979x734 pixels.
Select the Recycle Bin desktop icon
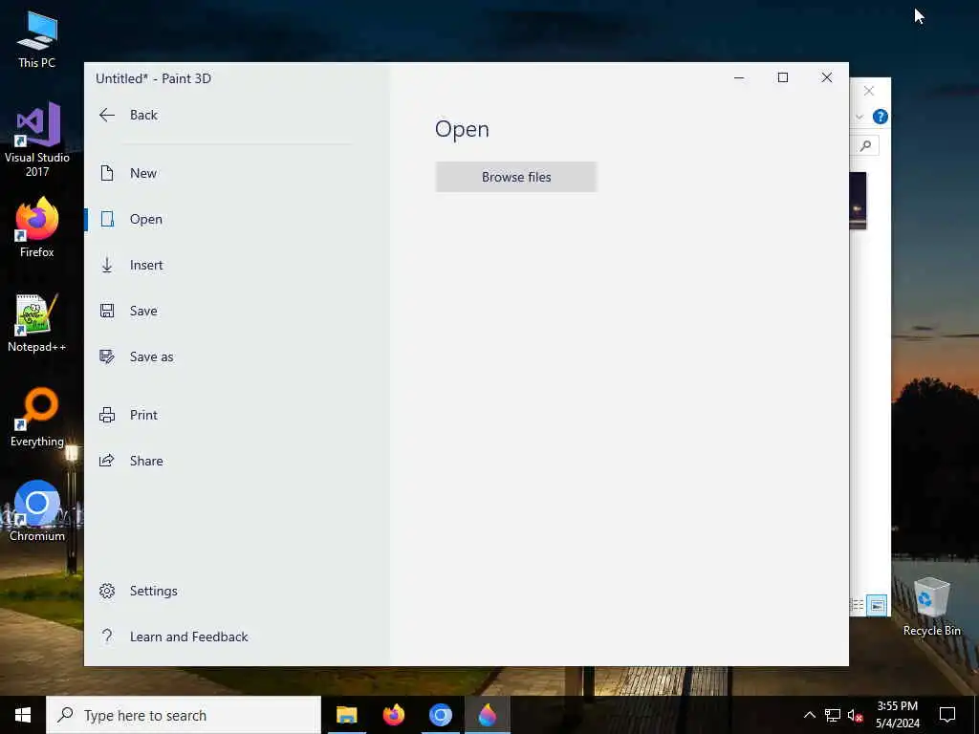[931, 607]
